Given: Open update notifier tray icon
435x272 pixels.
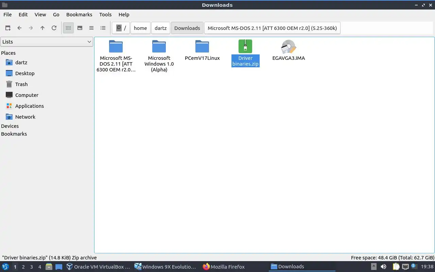Looking at the screenshot, I should point(414,267).
